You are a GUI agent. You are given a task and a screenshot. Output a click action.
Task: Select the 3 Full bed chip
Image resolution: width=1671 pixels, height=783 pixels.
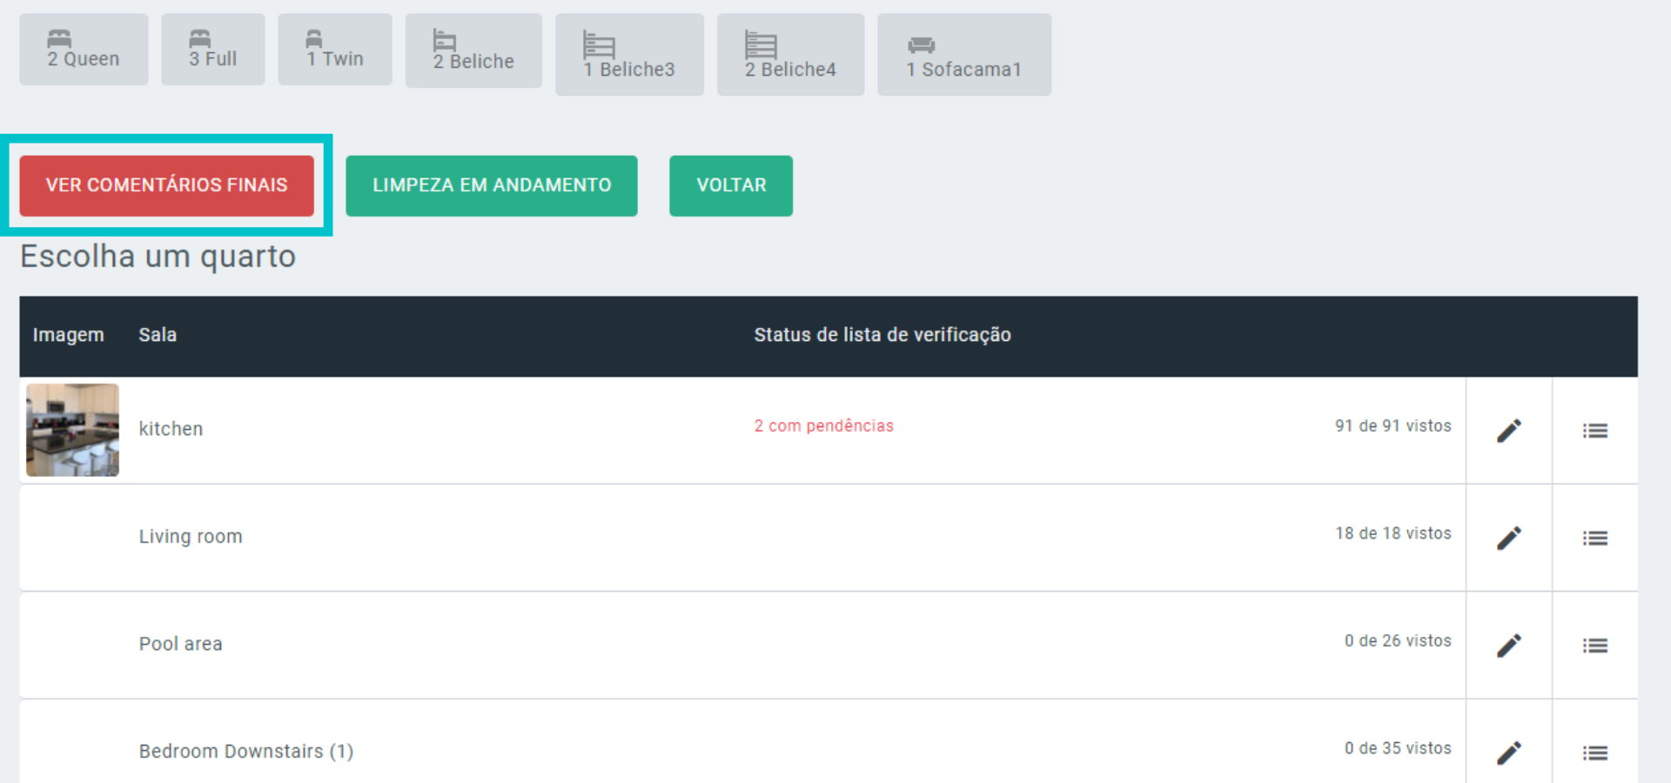pos(212,50)
